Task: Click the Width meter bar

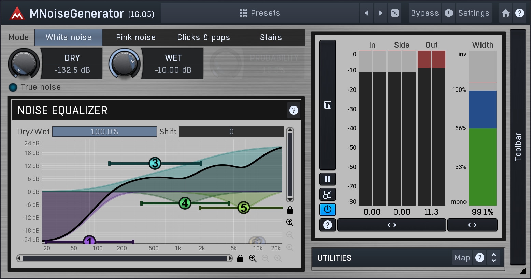Action: 483,128
